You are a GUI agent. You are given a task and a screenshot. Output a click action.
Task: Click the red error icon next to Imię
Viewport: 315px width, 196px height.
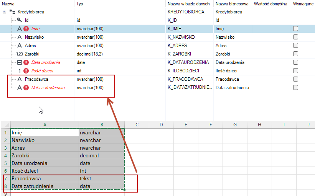point(26,29)
